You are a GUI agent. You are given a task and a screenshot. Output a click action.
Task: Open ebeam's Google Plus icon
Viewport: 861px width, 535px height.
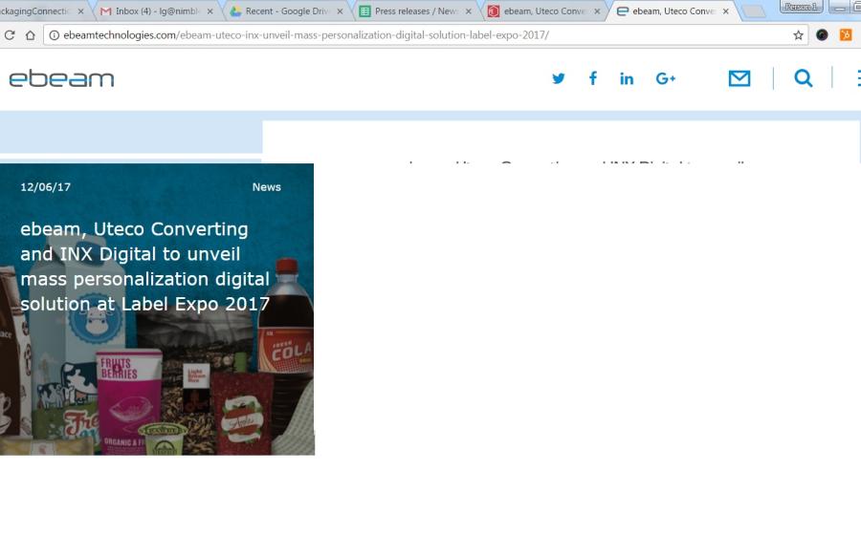(666, 79)
